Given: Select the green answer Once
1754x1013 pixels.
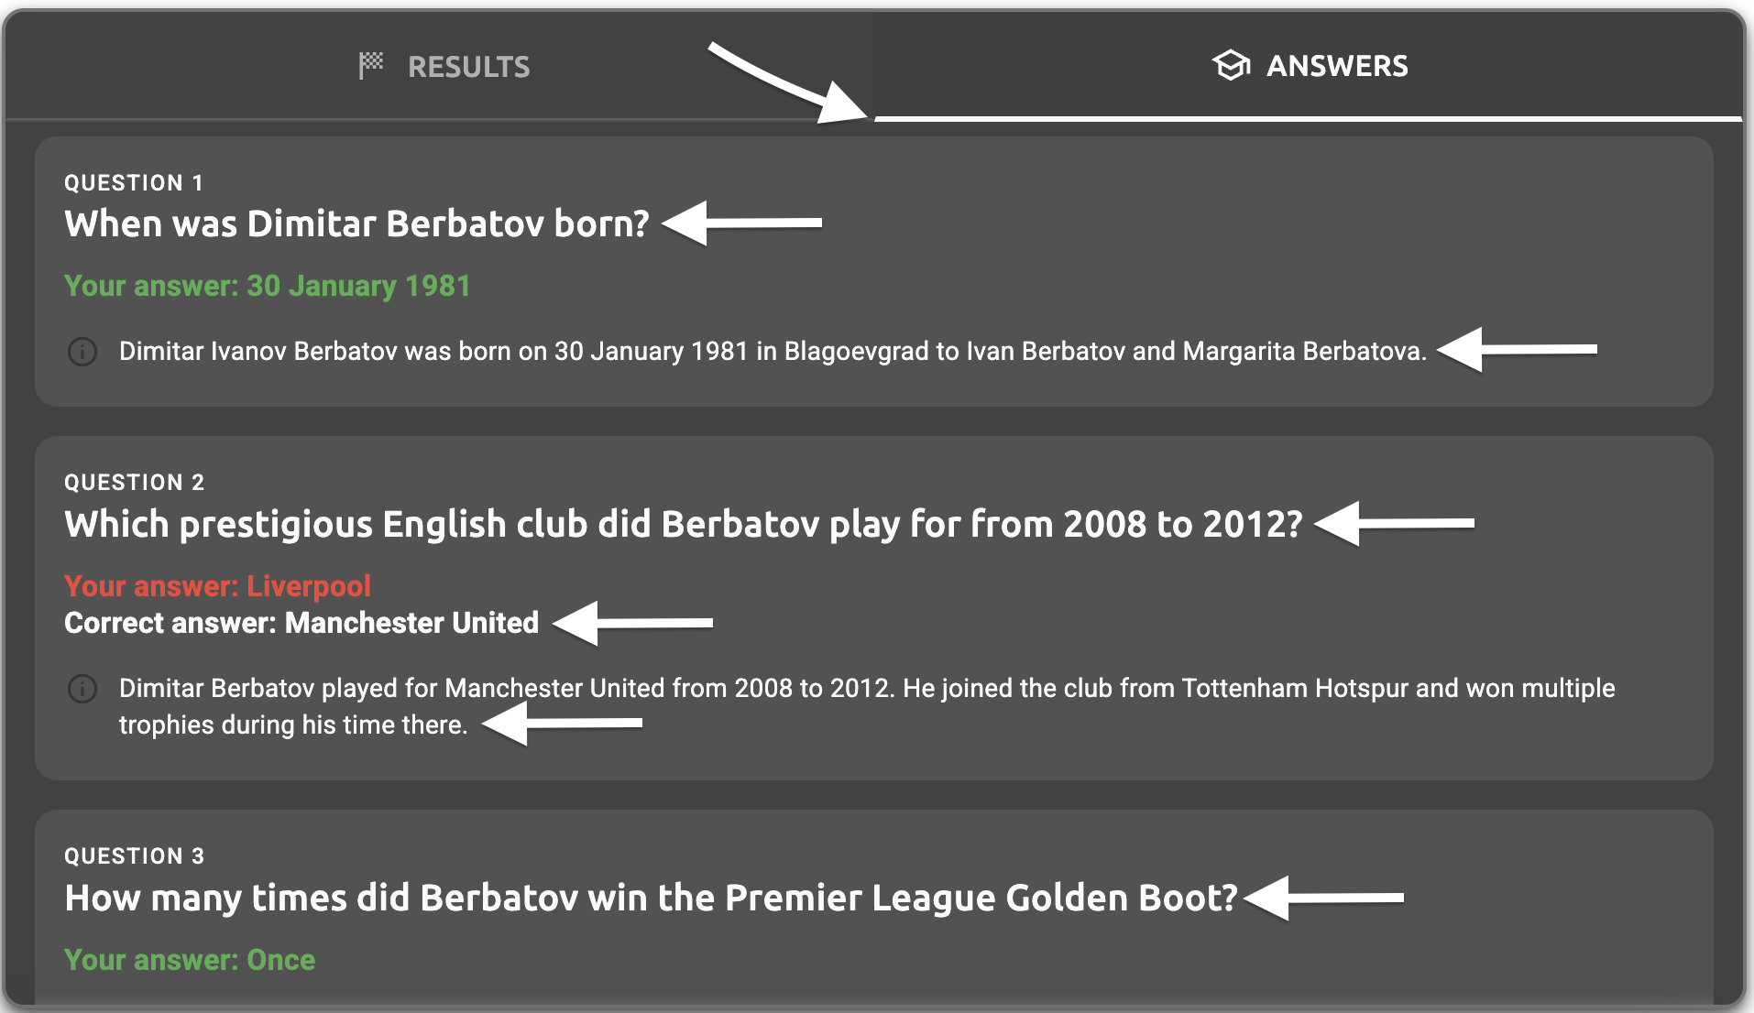Looking at the screenshot, I should tap(190, 960).
